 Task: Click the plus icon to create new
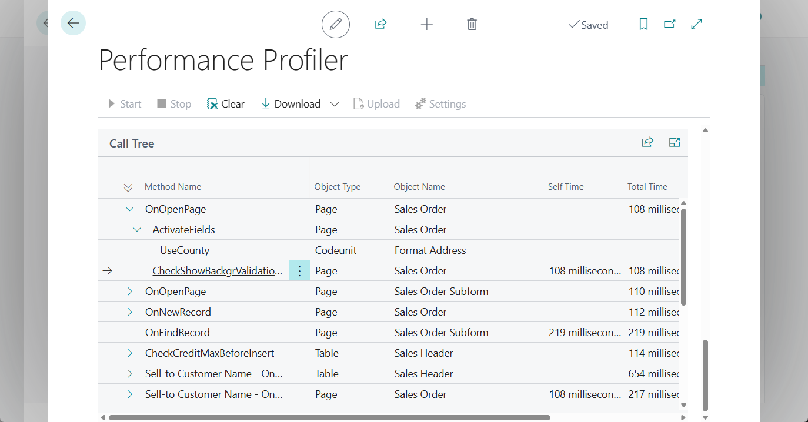[427, 25]
